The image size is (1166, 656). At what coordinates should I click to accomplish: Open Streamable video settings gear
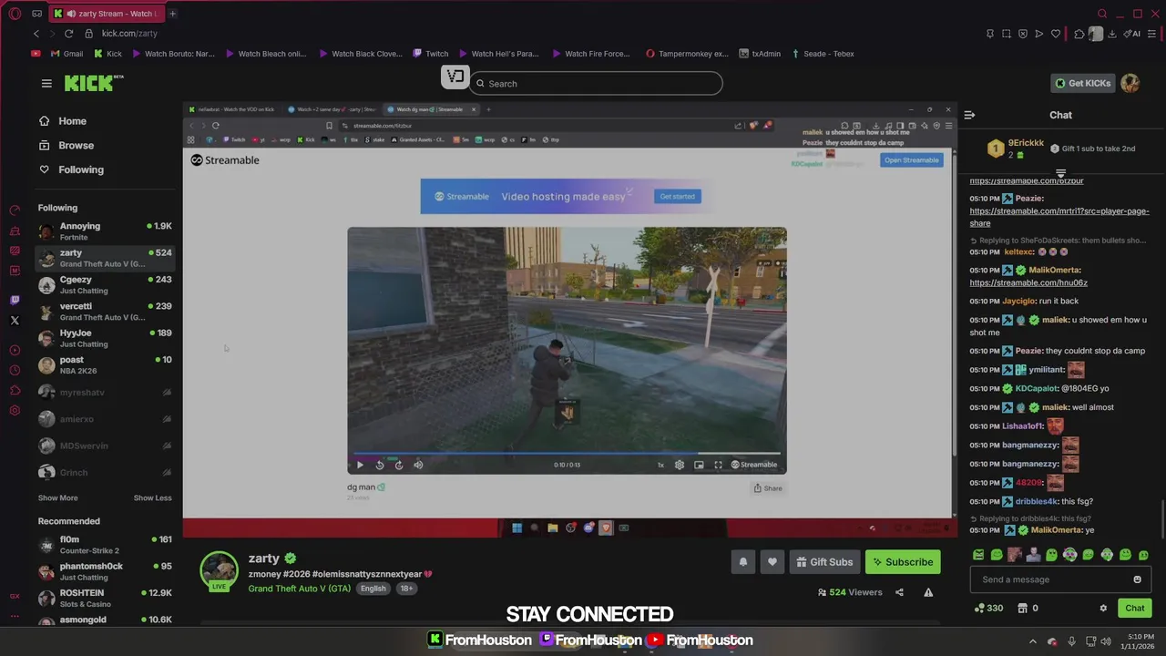pyautogui.click(x=680, y=465)
